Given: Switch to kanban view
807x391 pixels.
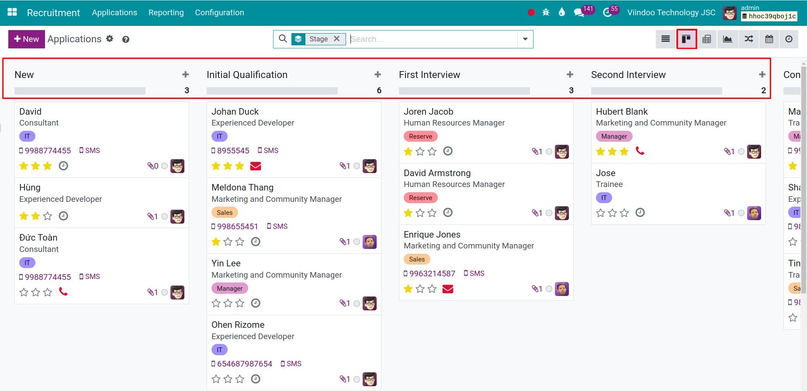Looking at the screenshot, I should 686,39.
